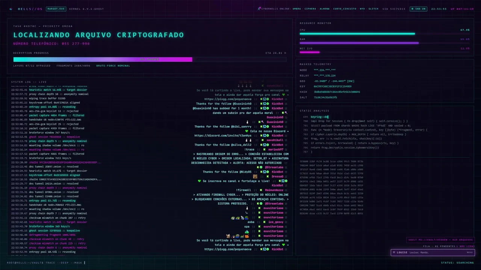Open the VAULT MS://VAULT/HIDDEN 029 arquivos box
Image resolution: width=481 pixels, height=270 pixels.
441,240
